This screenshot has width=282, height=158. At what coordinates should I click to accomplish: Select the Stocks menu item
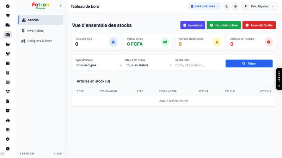pyautogui.click(x=41, y=20)
